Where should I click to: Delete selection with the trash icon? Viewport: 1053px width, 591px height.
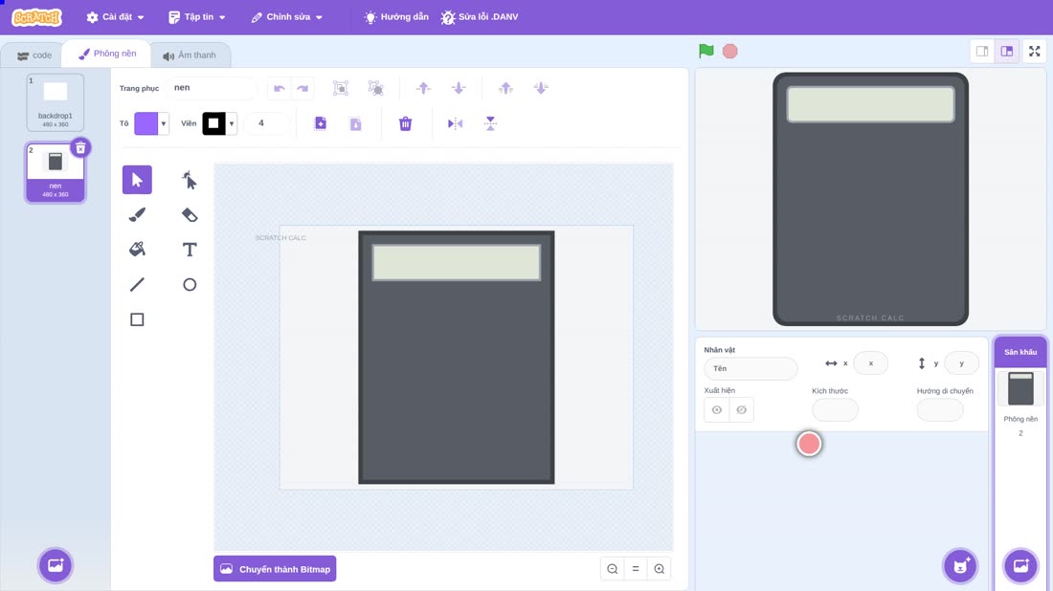[405, 123]
